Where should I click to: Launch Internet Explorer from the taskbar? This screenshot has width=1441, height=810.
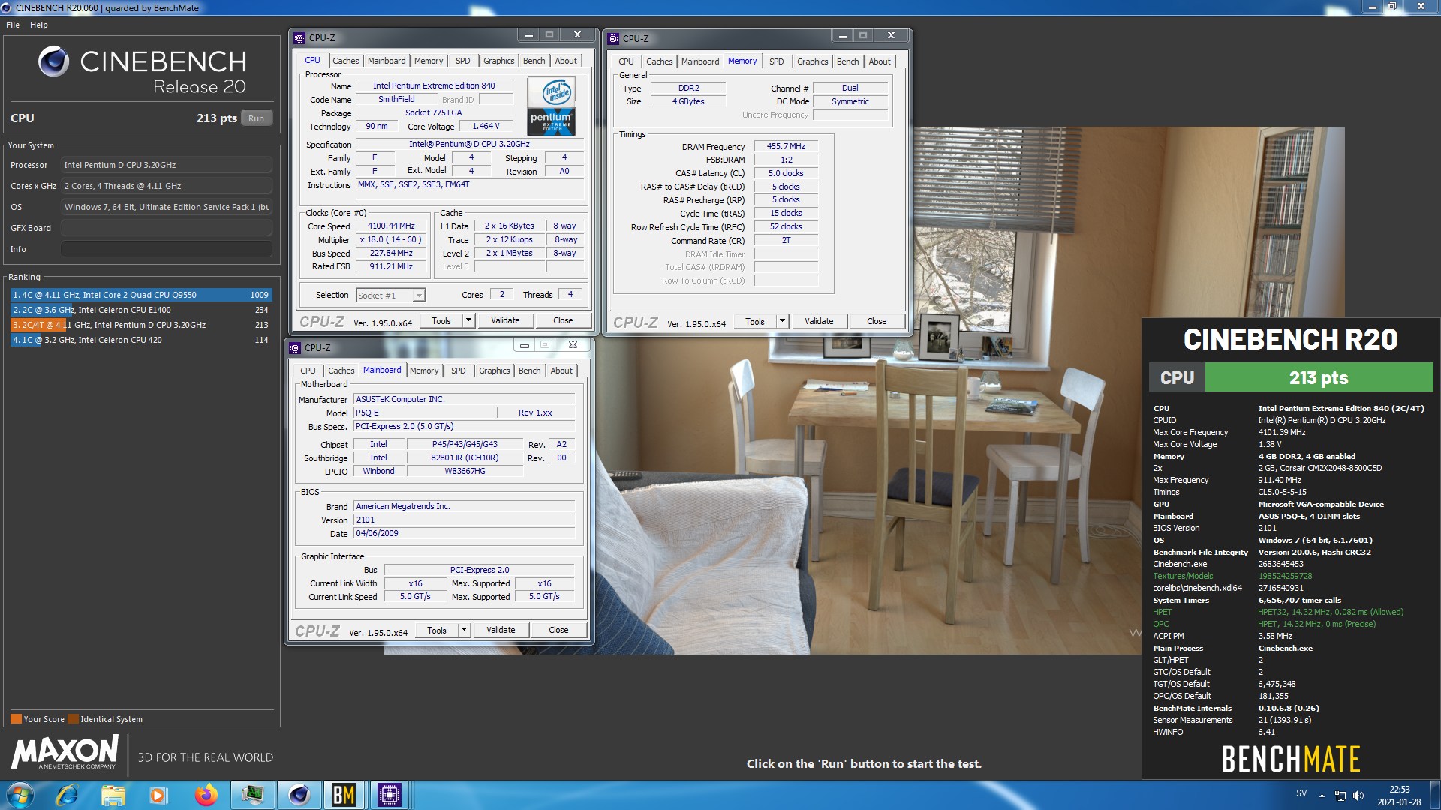pyautogui.click(x=67, y=795)
